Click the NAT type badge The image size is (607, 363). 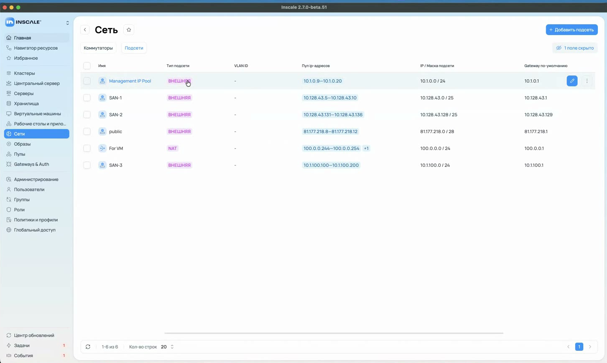[172, 148]
